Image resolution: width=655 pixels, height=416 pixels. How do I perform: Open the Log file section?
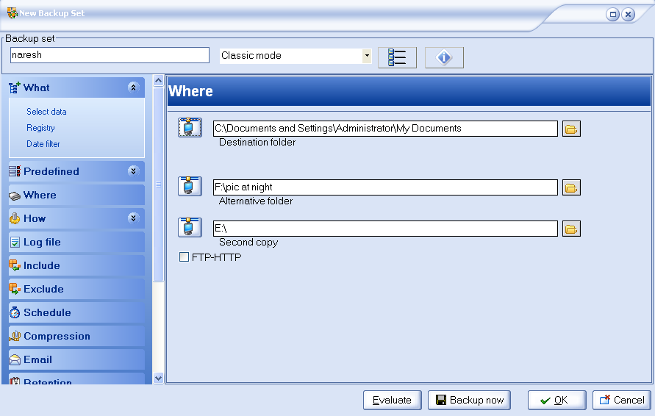[x=76, y=243]
